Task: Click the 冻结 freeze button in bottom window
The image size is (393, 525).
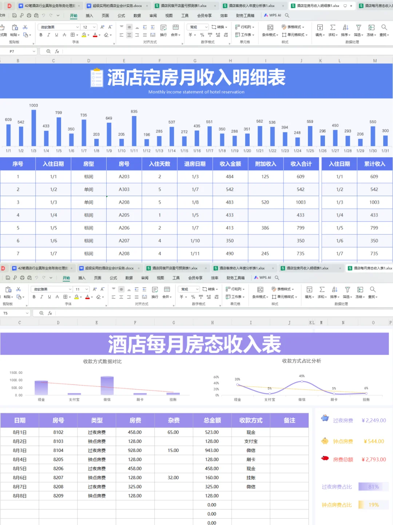Action: (360, 293)
